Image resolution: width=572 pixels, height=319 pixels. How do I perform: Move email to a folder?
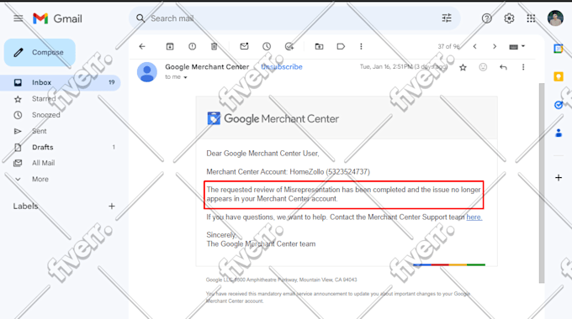pos(319,46)
